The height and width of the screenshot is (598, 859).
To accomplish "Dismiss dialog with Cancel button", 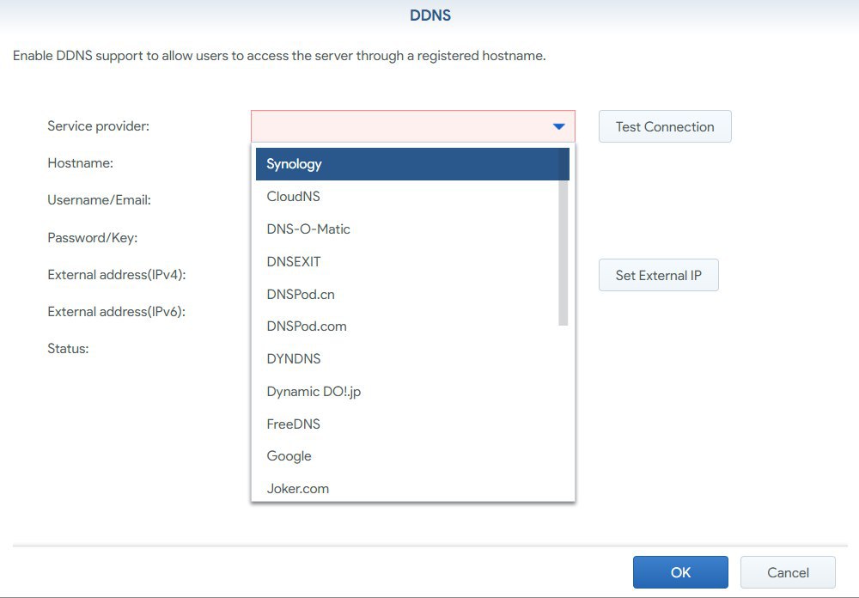I will (788, 572).
